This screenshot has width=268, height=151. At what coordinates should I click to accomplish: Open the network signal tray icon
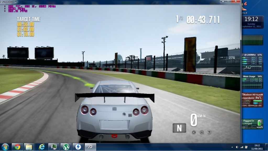242,147
